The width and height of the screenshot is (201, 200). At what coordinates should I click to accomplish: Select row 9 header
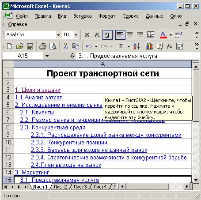[x=8, y=135]
